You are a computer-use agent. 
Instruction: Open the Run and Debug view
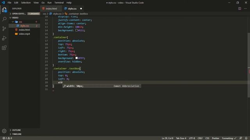4,38
